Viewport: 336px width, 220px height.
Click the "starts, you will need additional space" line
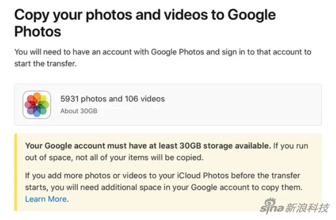coord(163,187)
